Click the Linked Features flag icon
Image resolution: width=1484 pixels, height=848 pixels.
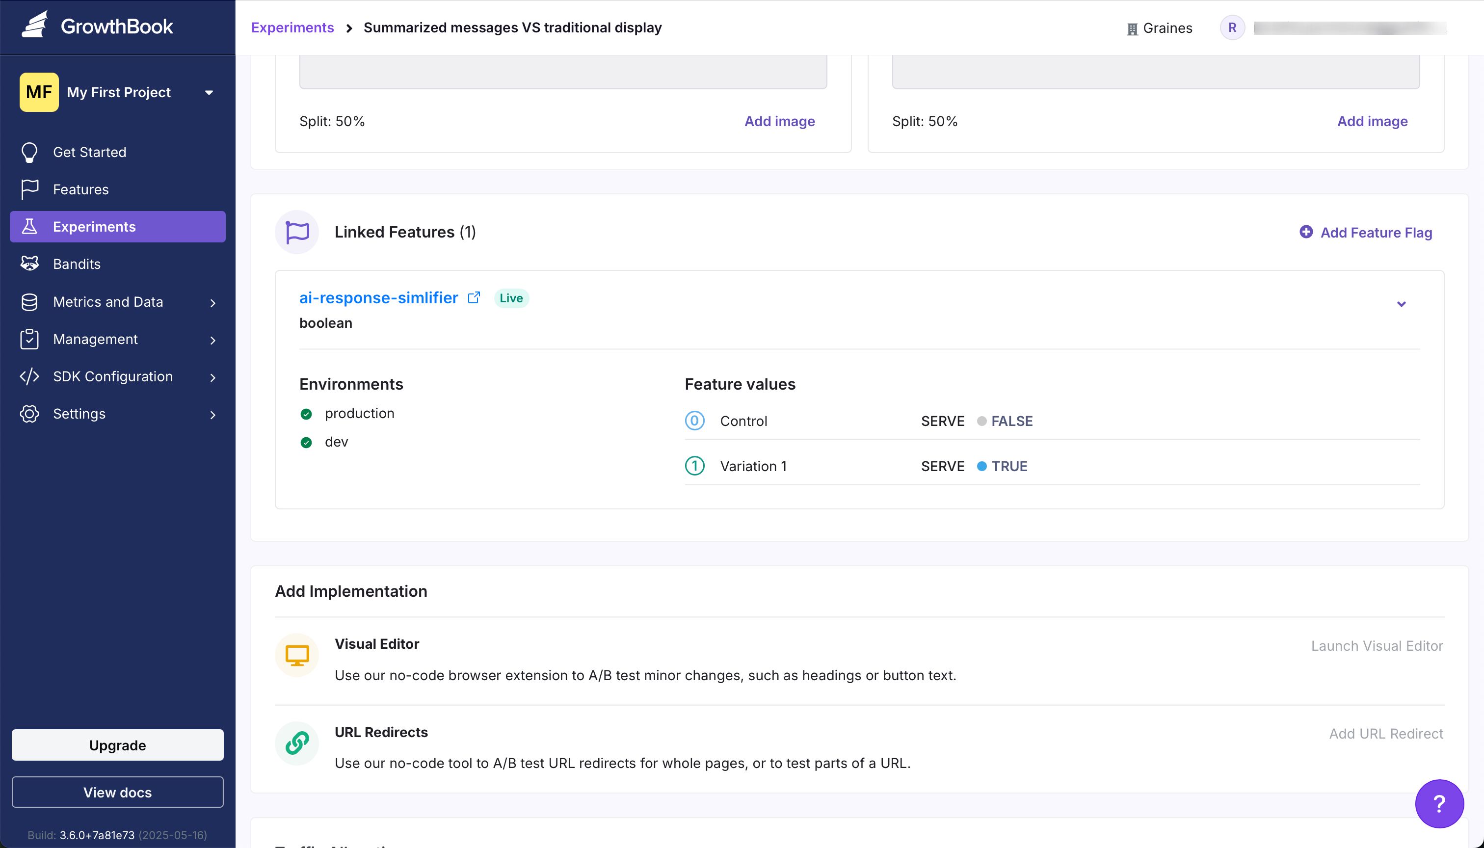(297, 232)
